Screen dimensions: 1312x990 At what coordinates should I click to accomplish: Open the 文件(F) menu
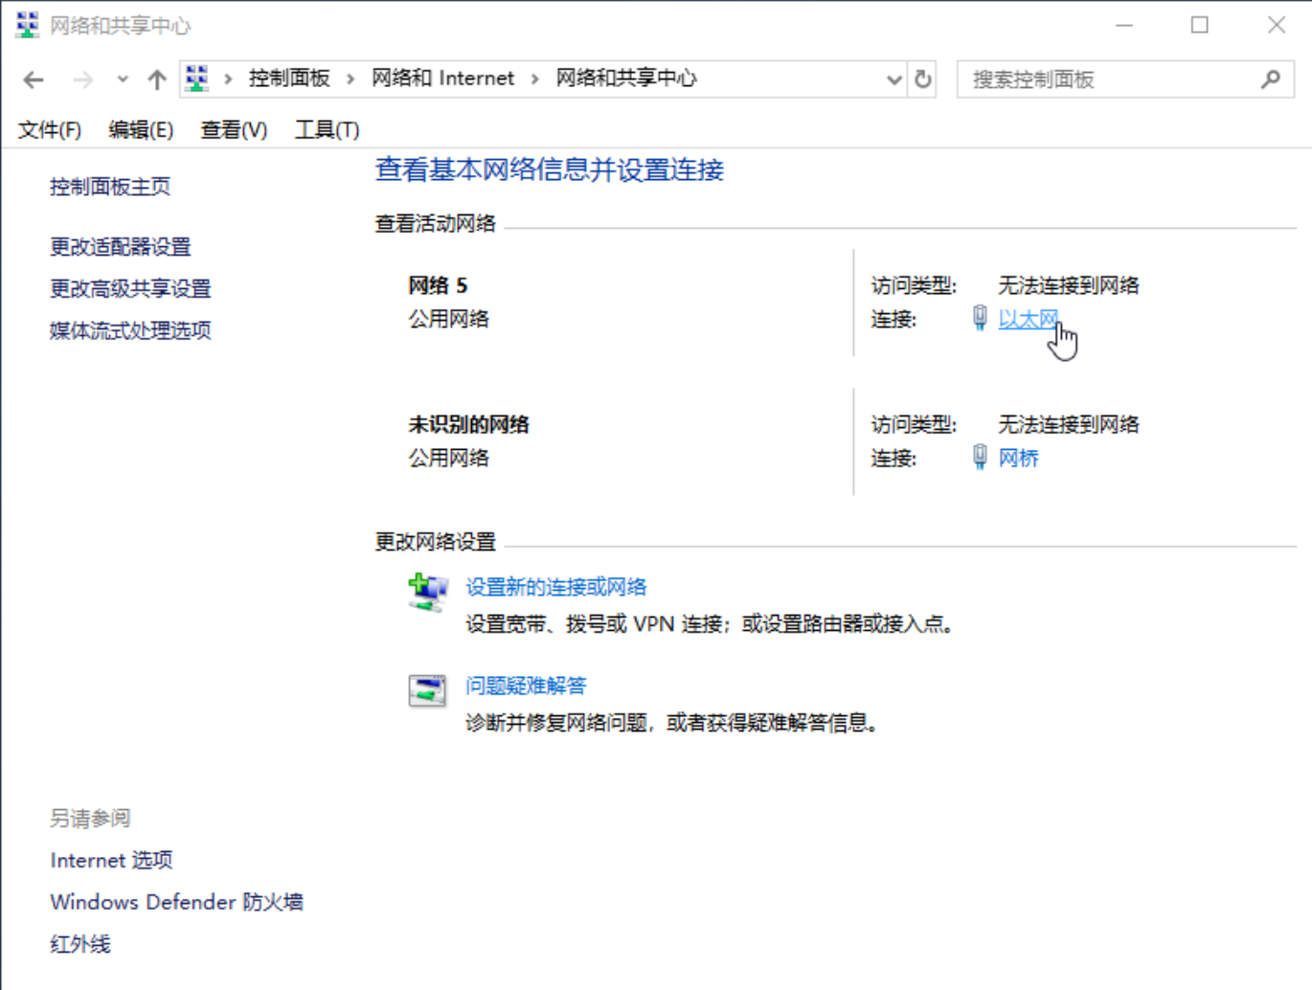50,130
